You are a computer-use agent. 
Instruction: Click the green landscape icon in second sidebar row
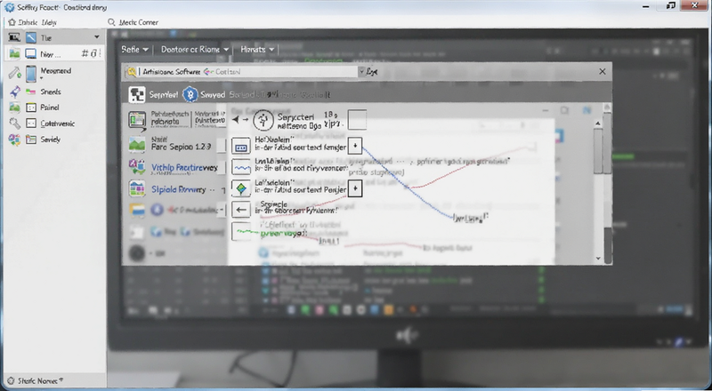coord(14,54)
